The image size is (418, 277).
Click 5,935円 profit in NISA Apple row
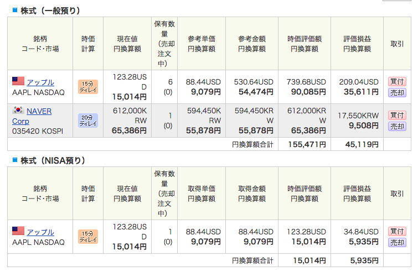click(364, 242)
